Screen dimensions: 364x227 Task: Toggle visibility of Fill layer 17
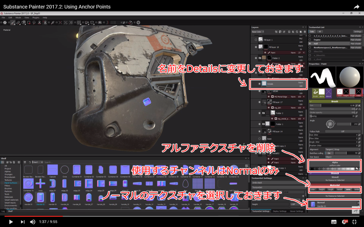pyautogui.click(x=259, y=102)
